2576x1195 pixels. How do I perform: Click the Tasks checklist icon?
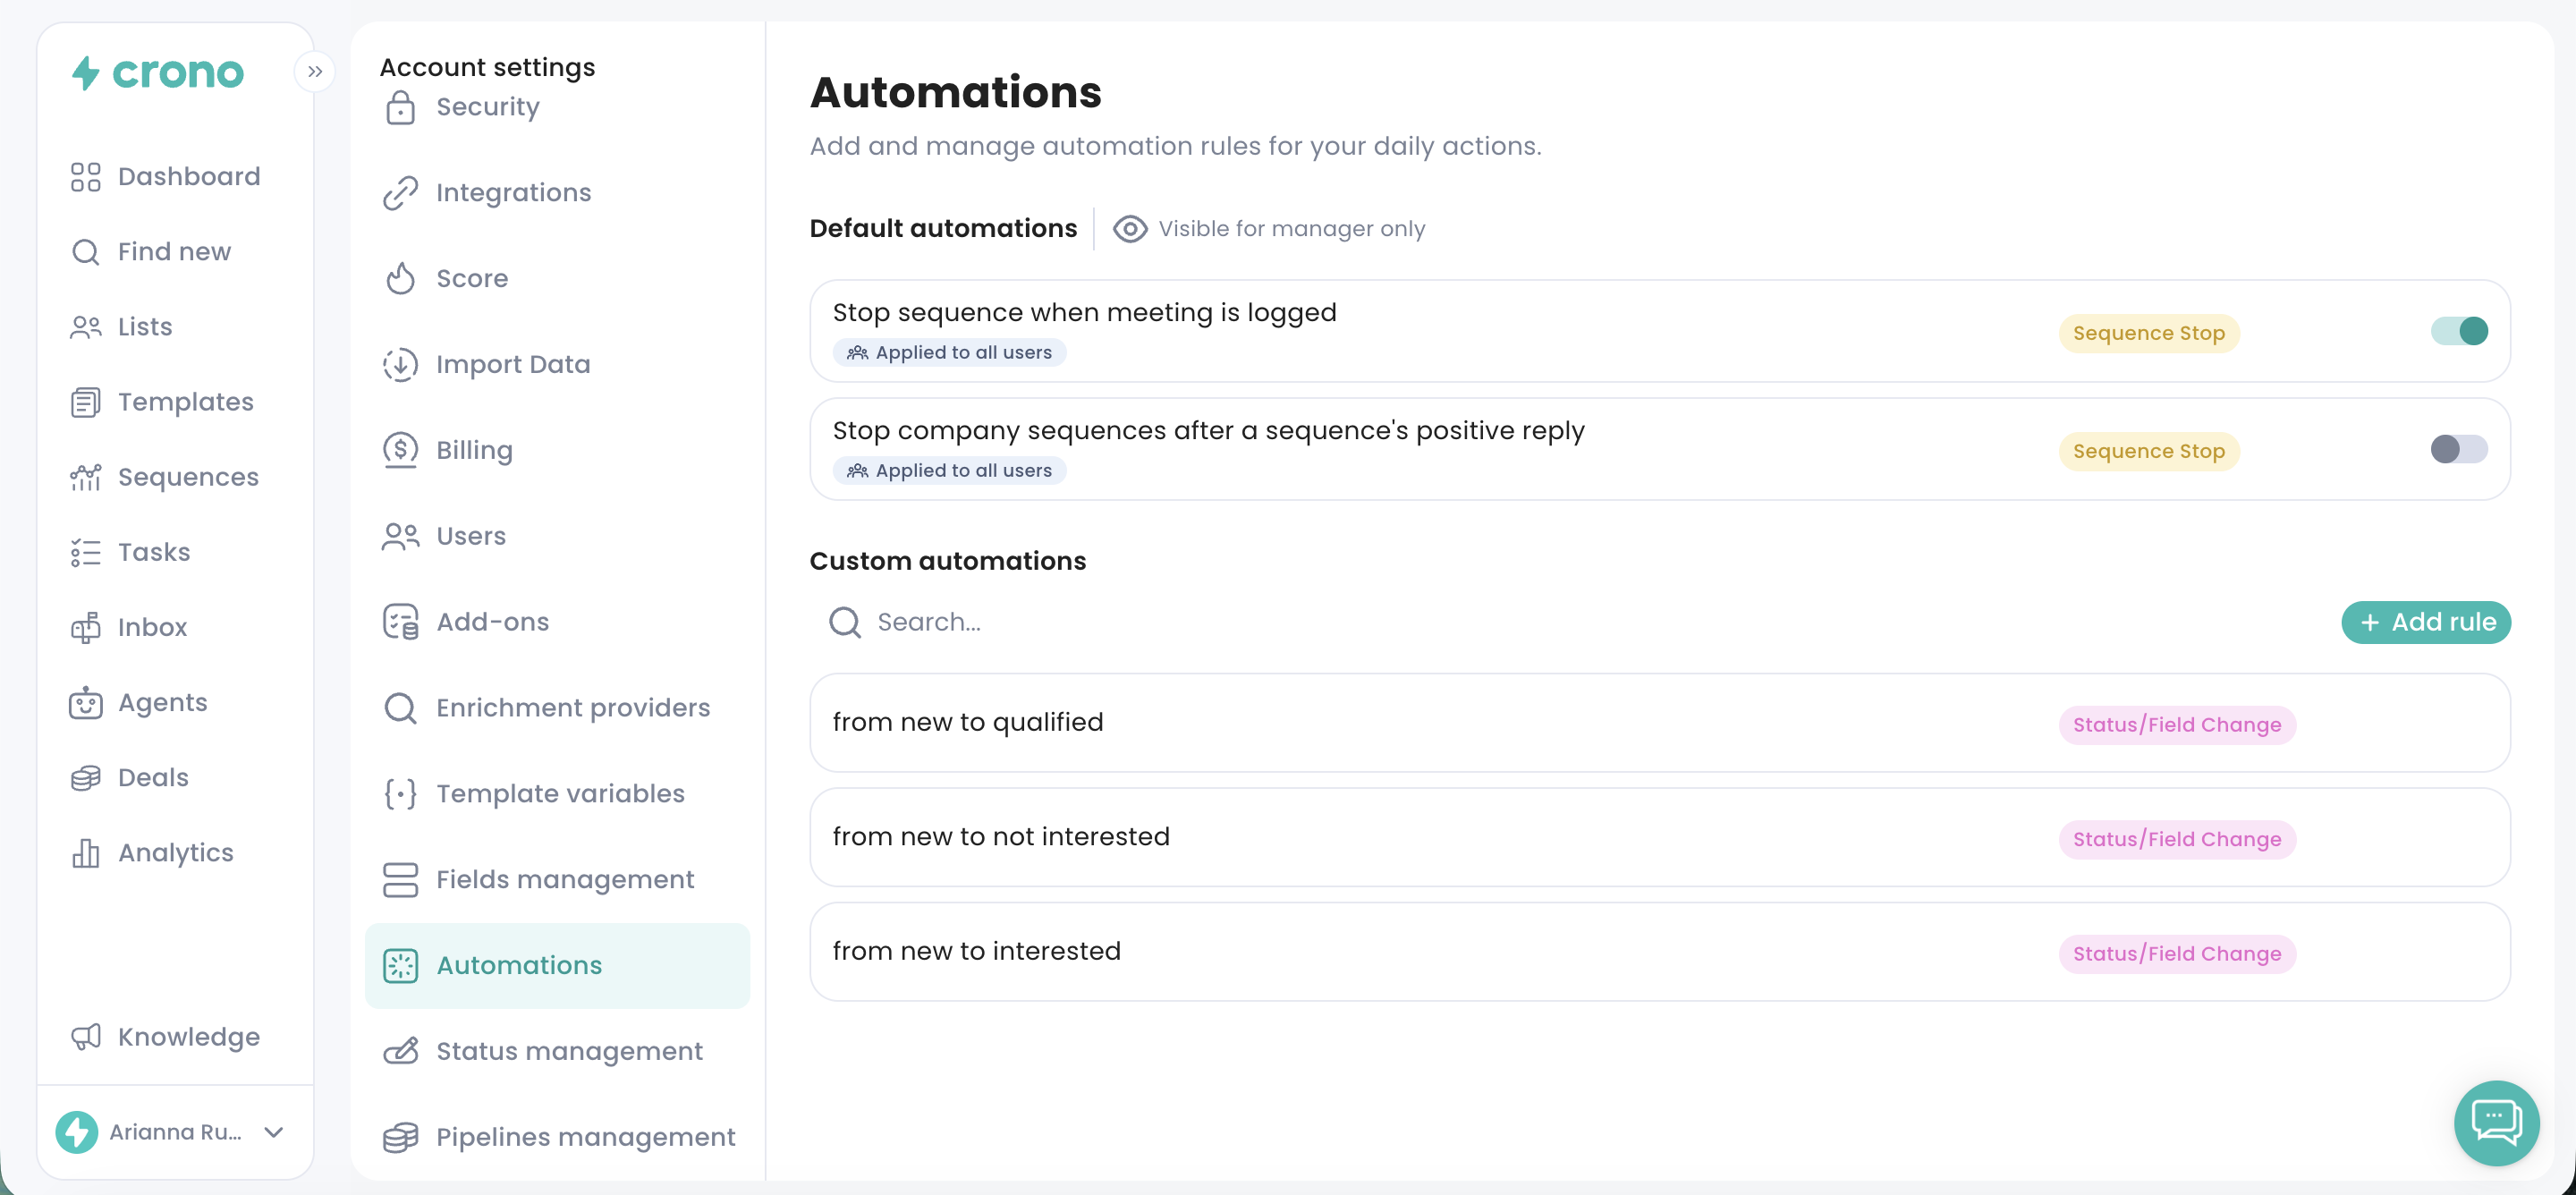(86, 552)
